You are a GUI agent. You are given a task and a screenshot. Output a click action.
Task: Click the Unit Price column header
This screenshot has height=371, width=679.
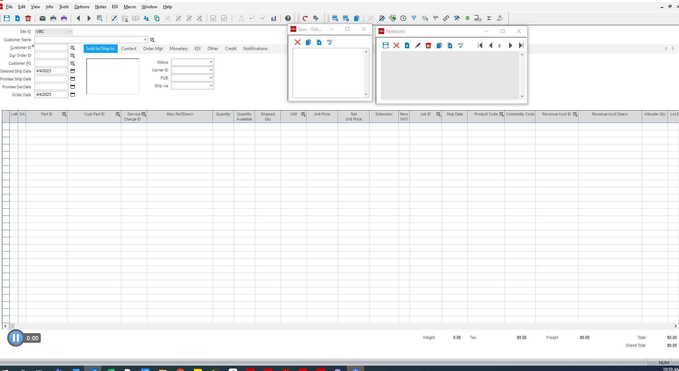click(322, 117)
